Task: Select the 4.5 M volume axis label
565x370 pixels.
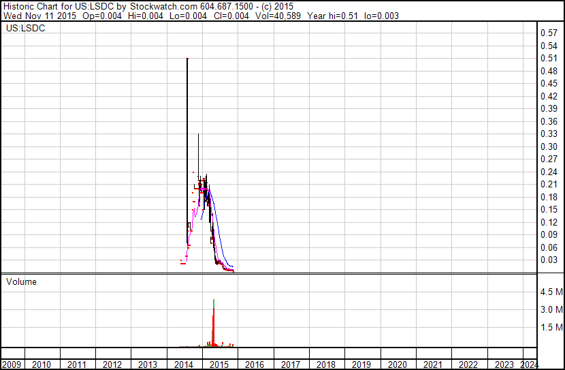Action: (x=551, y=292)
